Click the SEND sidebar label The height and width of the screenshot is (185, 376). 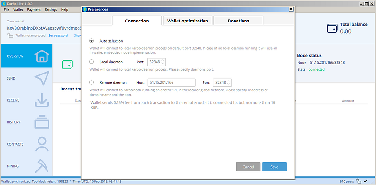11,78
